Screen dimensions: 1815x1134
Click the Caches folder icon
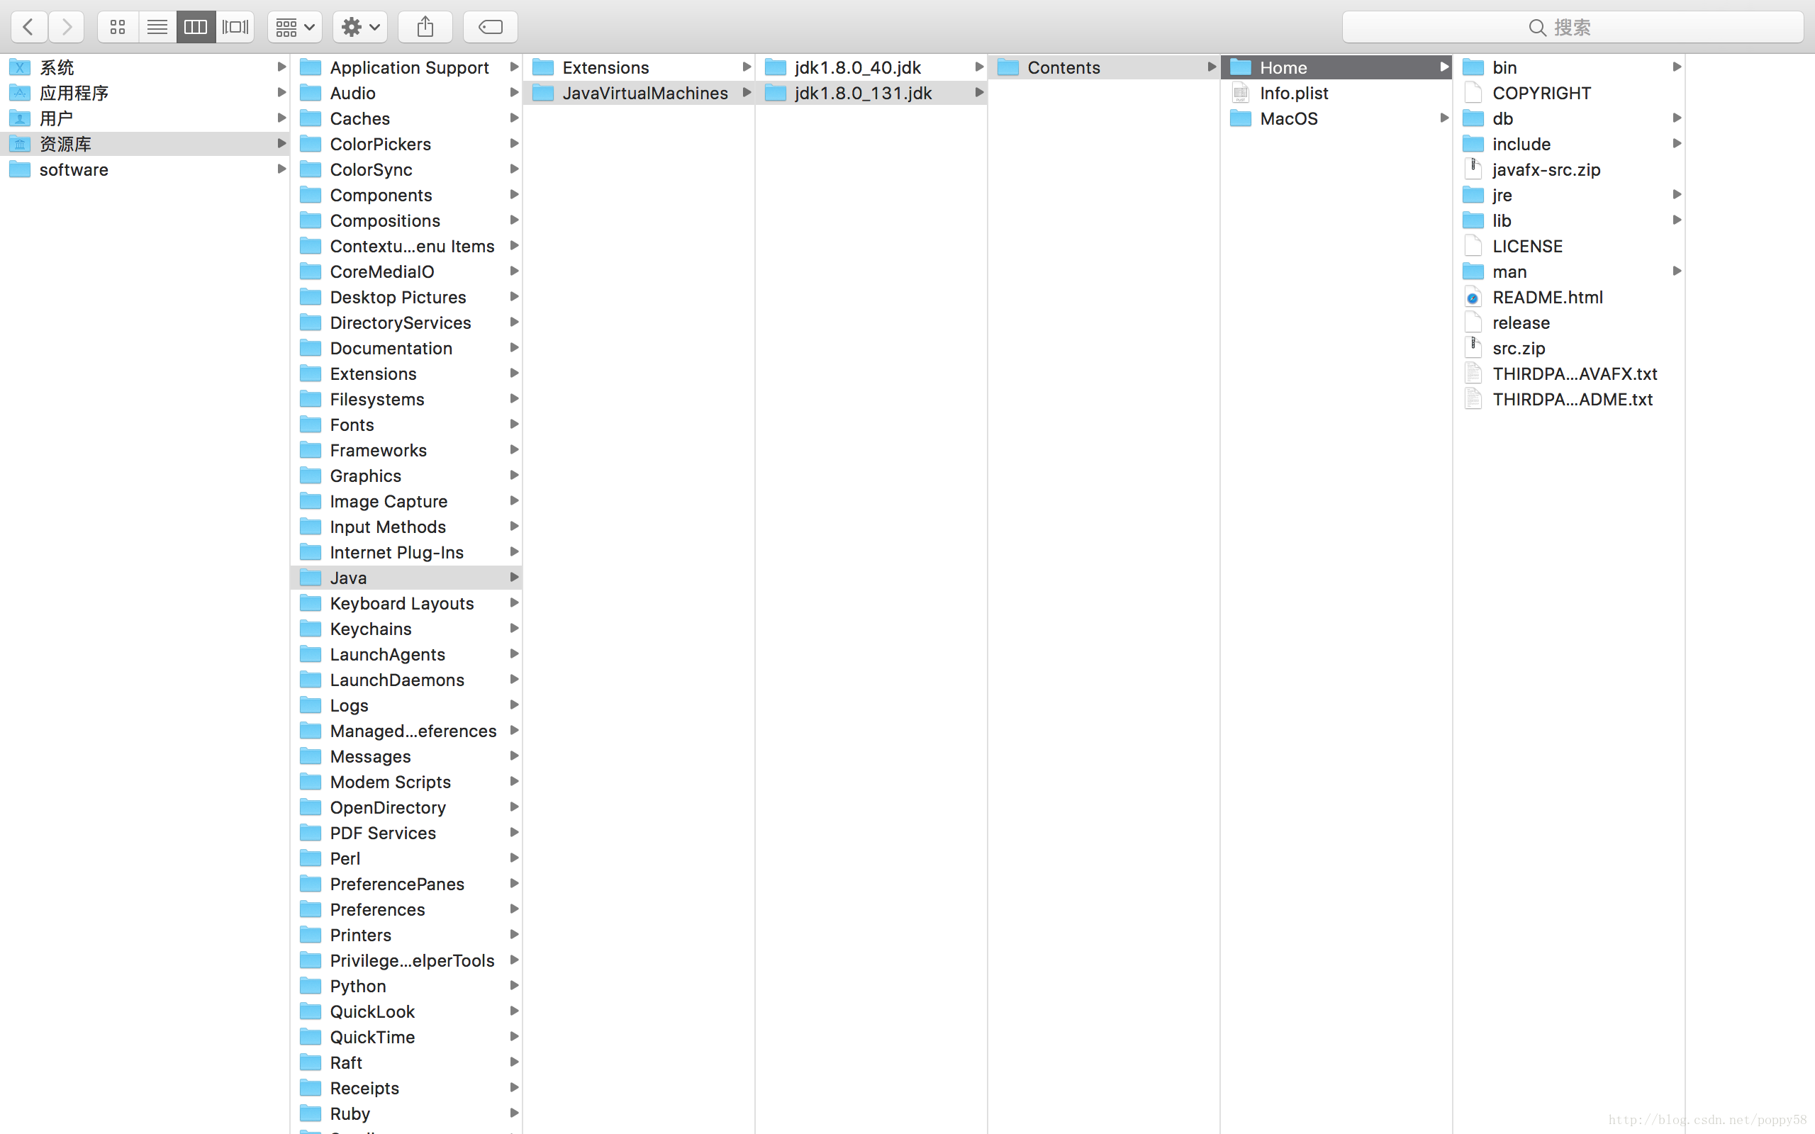pyautogui.click(x=311, y=118)
